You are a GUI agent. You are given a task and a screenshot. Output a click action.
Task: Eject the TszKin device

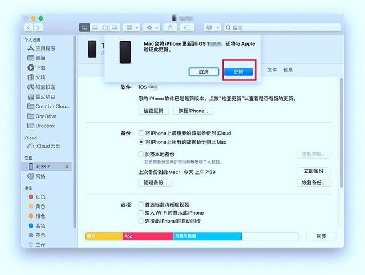click(x=67, y=167)
